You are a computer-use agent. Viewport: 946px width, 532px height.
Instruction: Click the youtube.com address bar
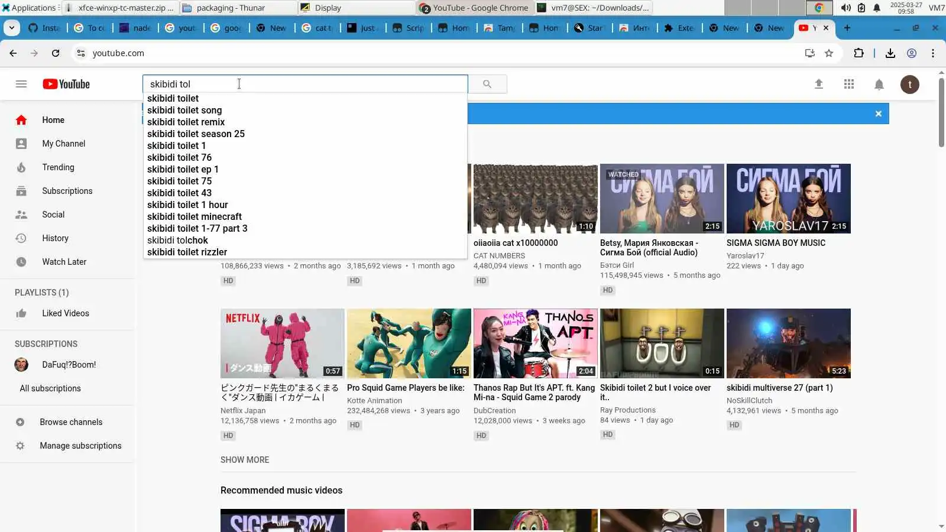(443, 53)
